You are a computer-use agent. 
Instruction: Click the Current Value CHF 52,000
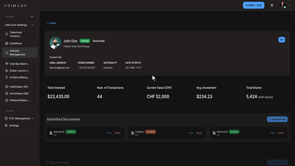158,96
